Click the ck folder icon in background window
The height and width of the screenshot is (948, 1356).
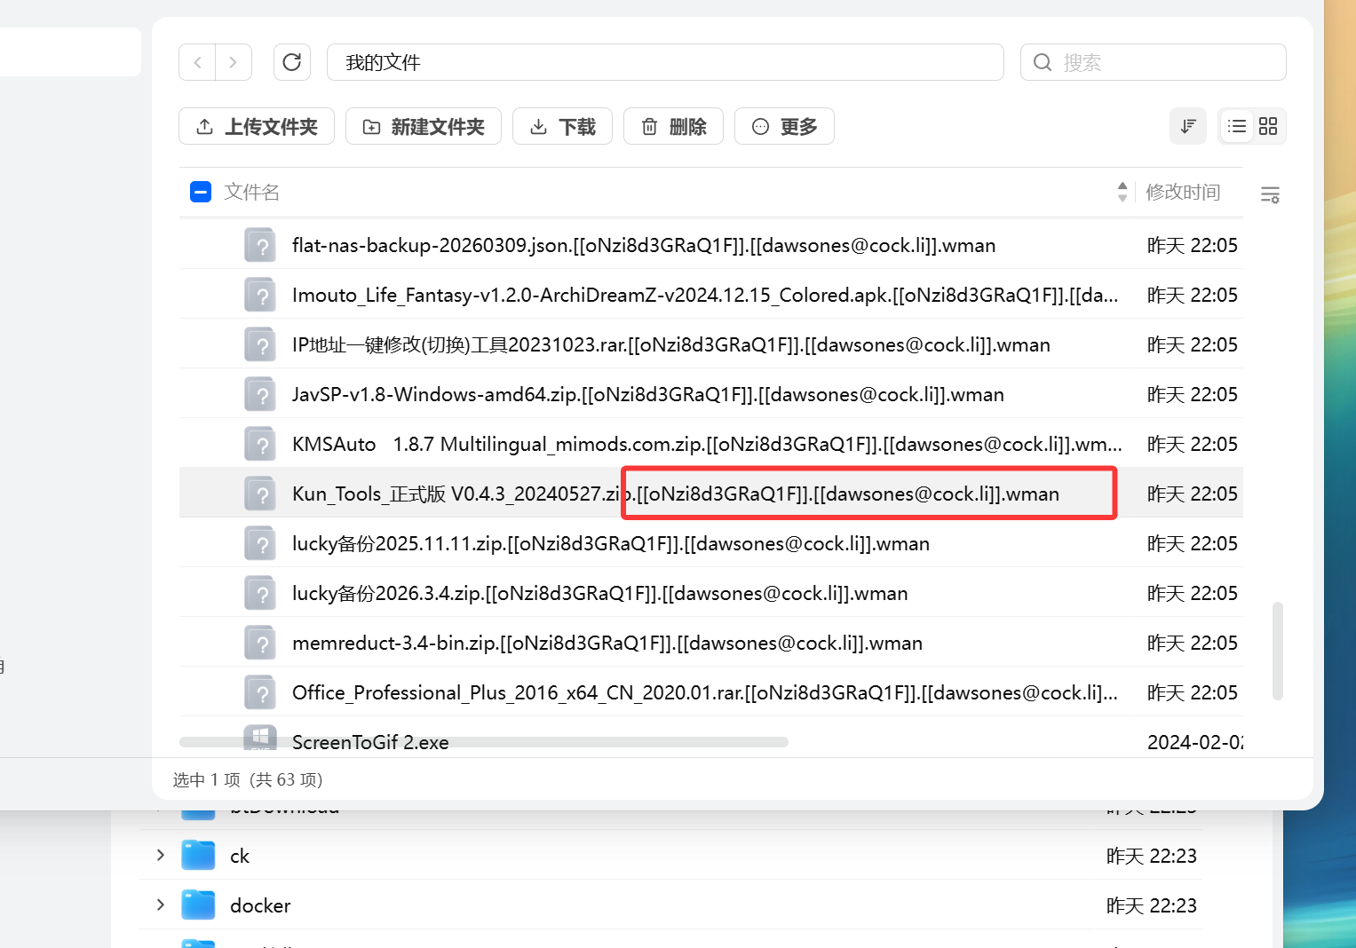pos(198,855)
